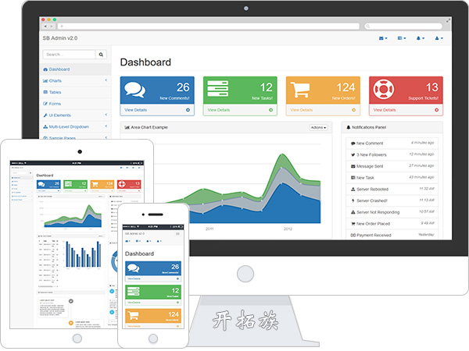Click the Dashboard gauge icon in sidebar

coord(45,69)
